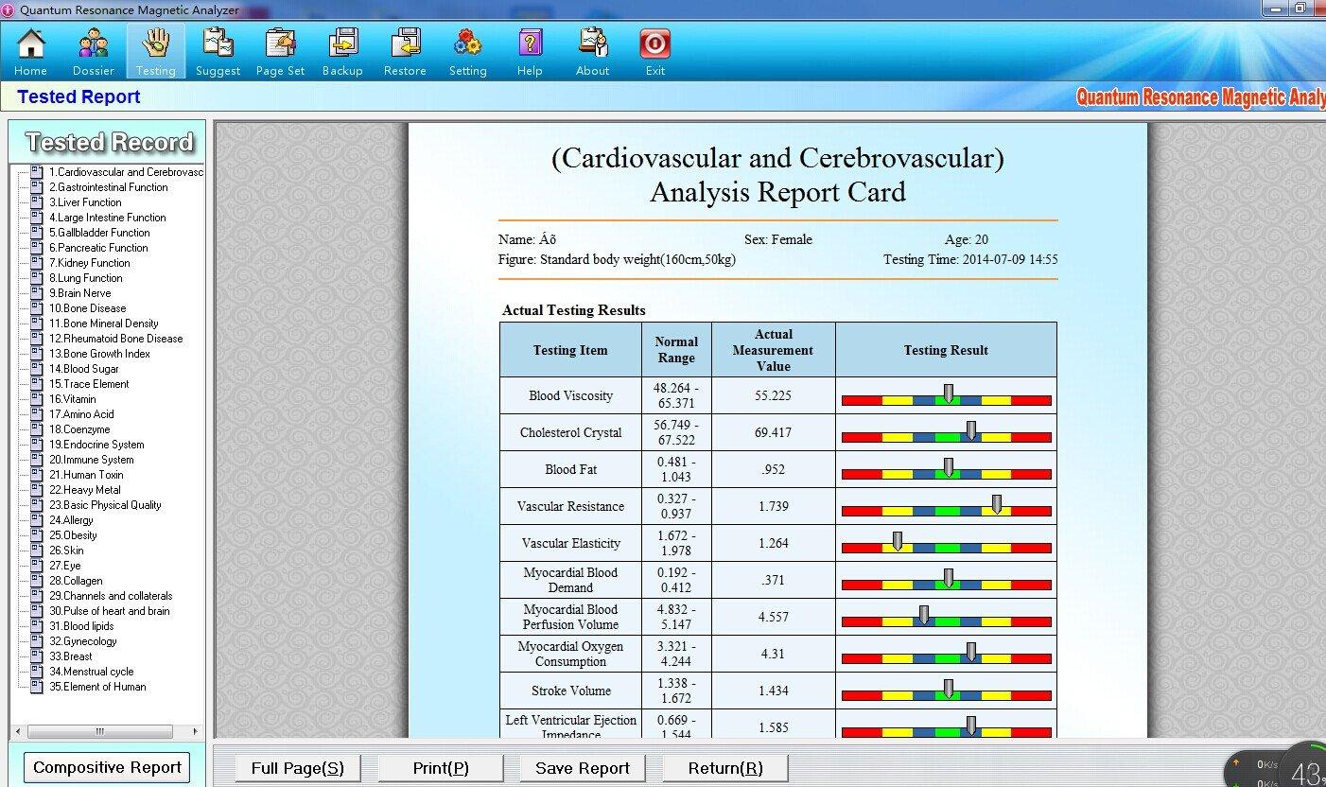This screenshot has height=787, width=1326.
Task: Open the Help documentation
Action: 530,49
